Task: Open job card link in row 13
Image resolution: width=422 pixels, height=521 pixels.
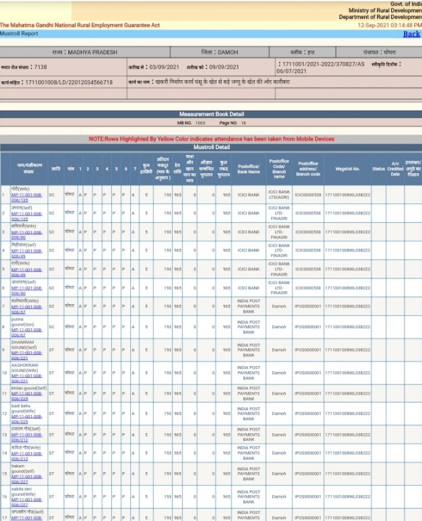Action: click(27, 437)
